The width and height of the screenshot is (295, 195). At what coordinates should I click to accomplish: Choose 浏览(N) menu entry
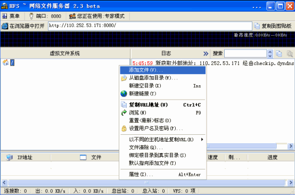click(163, 112)
